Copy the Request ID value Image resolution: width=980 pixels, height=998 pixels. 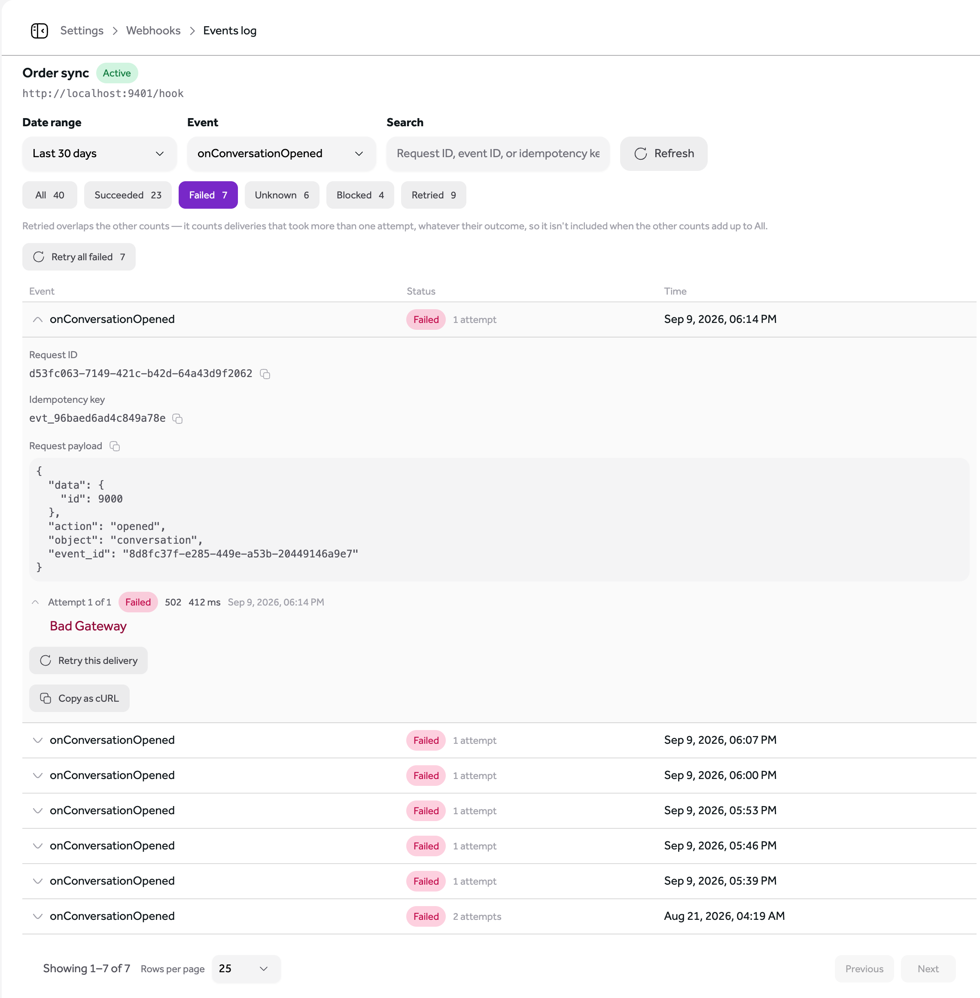265,374
